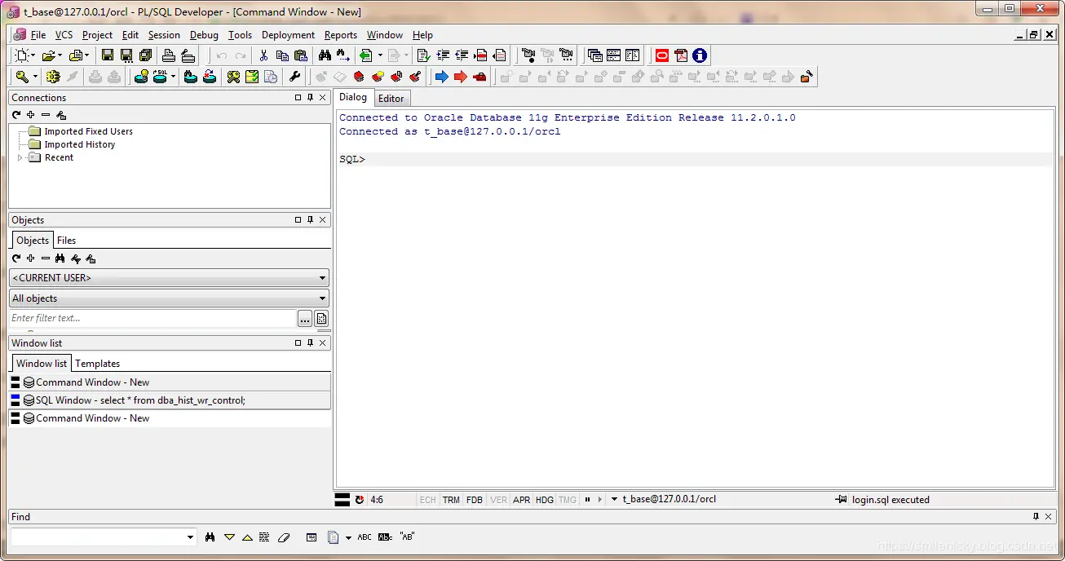Click the binoculars icon in Objects panel
The image size is (1065, 561).
[60, 258]
